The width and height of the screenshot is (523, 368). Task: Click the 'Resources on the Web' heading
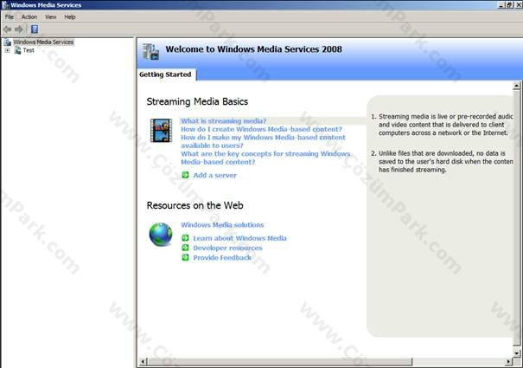tap(195, 205)
